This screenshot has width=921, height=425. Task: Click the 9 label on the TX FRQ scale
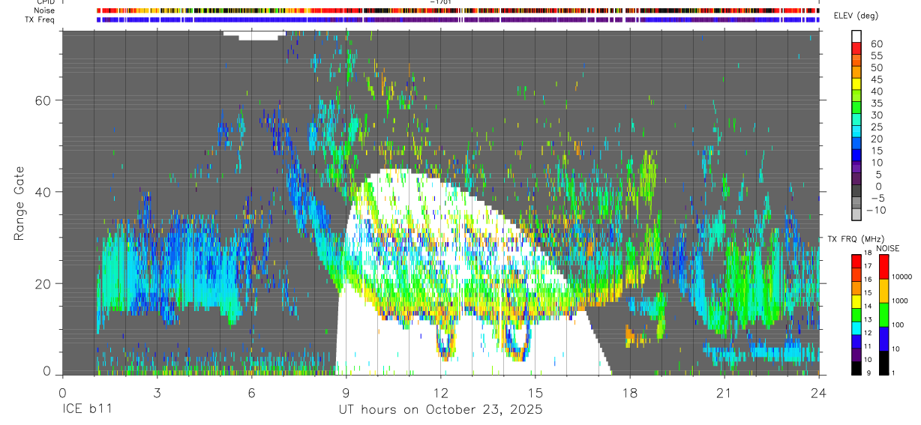point(868,374)
